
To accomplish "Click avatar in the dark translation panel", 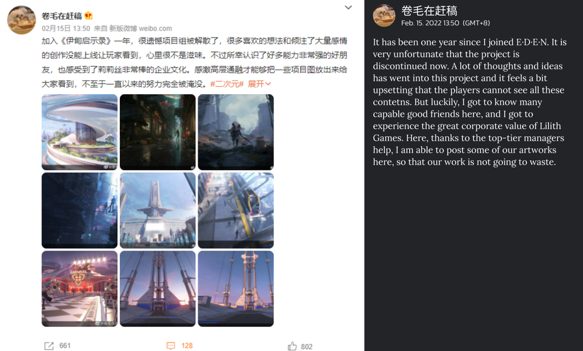I will (x=384, y=16).
